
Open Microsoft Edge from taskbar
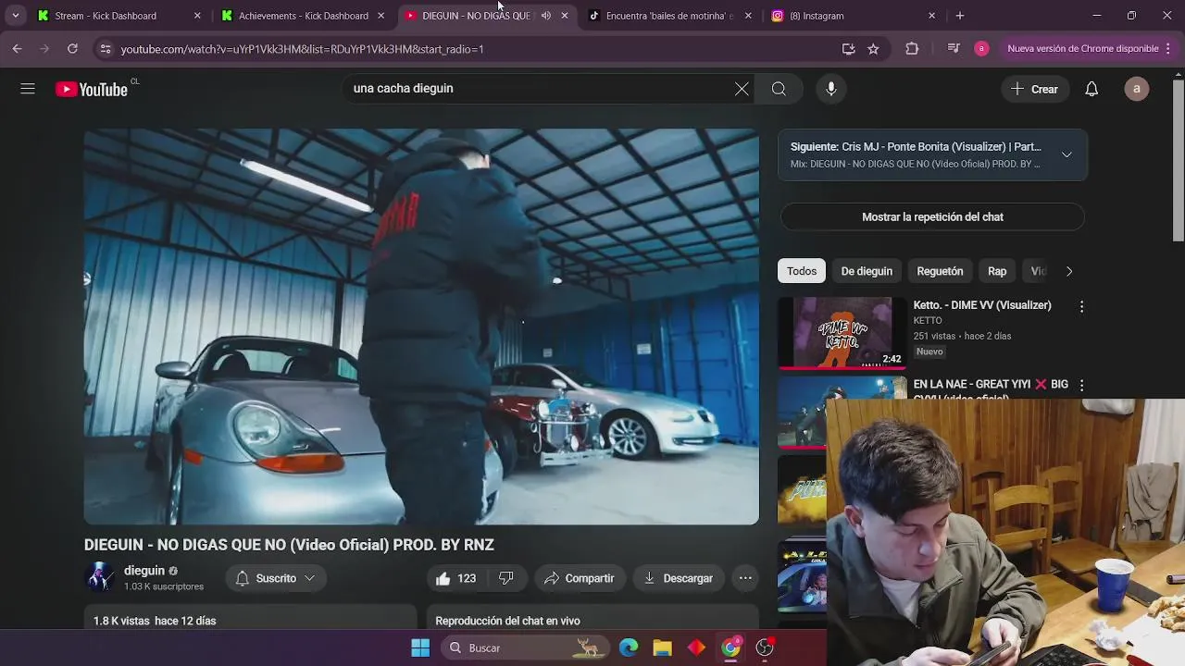pos(629,647)
